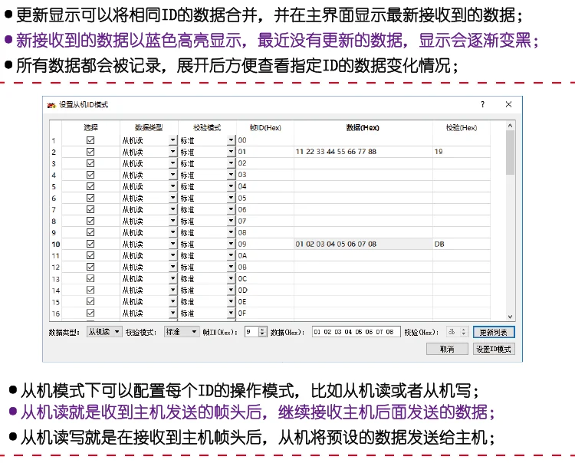Screen dimensions: 575x463
Task: Toggle the checkbox in row 8
Action: [x=90, y=221]
